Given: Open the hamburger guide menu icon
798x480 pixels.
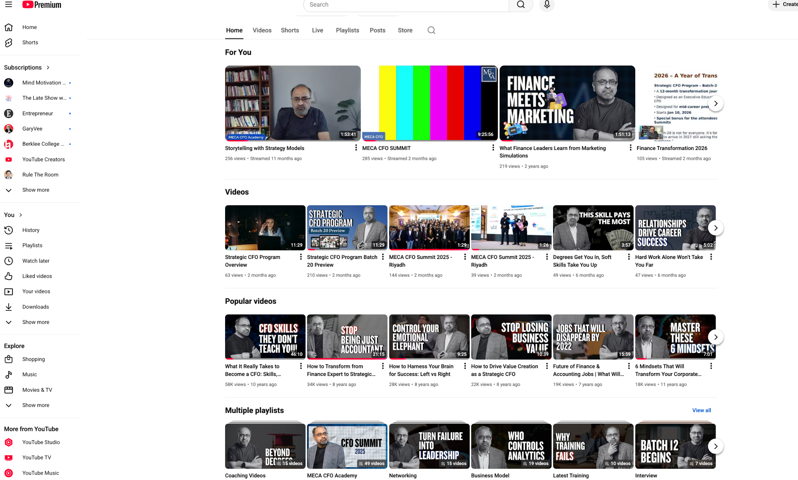Looking at the screenshot, I should (9, 4).
